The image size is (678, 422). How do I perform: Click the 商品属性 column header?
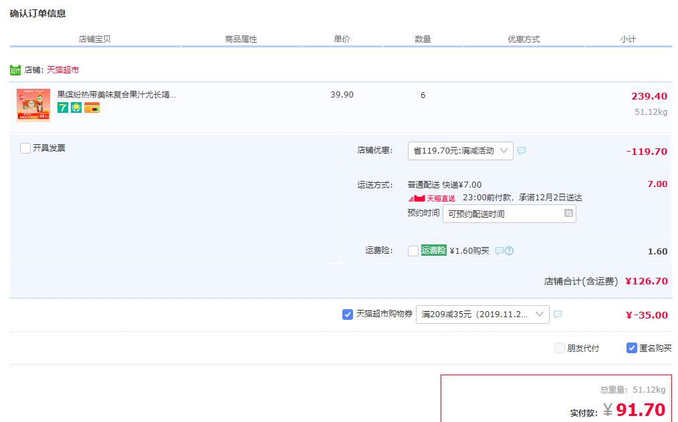241,39
